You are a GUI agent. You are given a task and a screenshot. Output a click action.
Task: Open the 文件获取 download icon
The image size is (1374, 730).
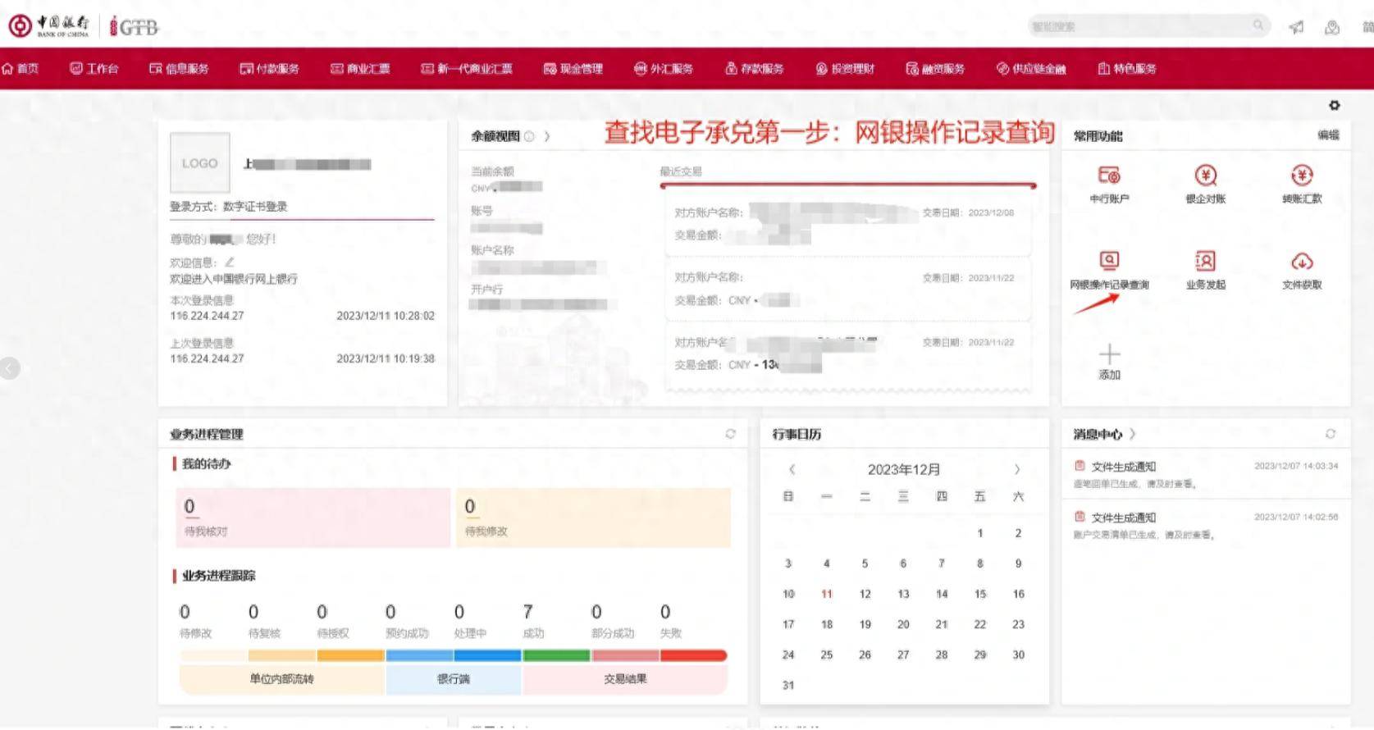point(1302,262)
